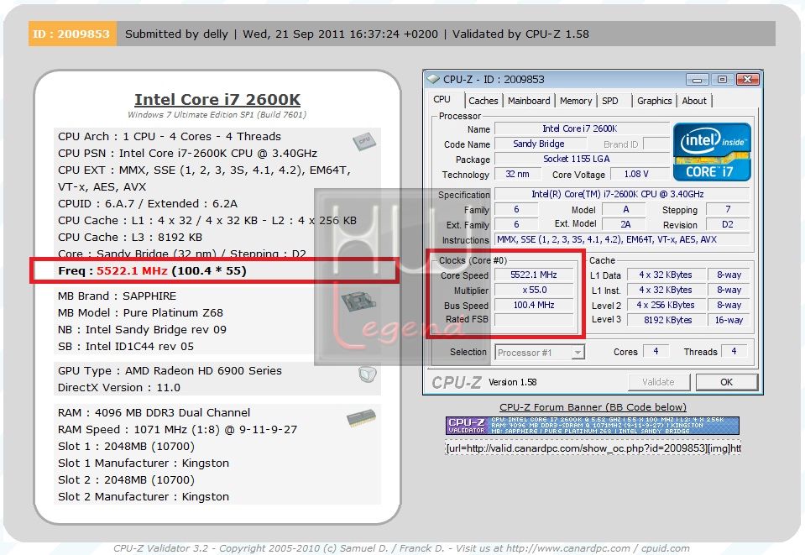Click the OK button
The height and width of the screenshot is (555, 805).
coord(726,382)
